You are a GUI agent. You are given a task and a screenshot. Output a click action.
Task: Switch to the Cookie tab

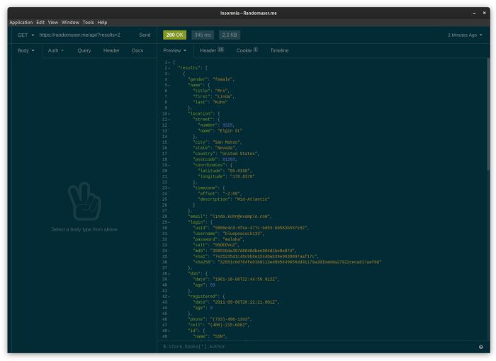tap(247, 50)
